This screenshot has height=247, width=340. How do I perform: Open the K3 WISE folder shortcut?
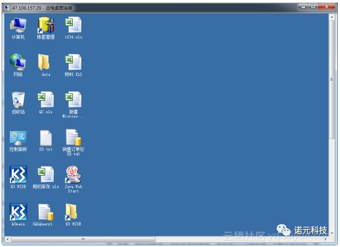[74, 215]
